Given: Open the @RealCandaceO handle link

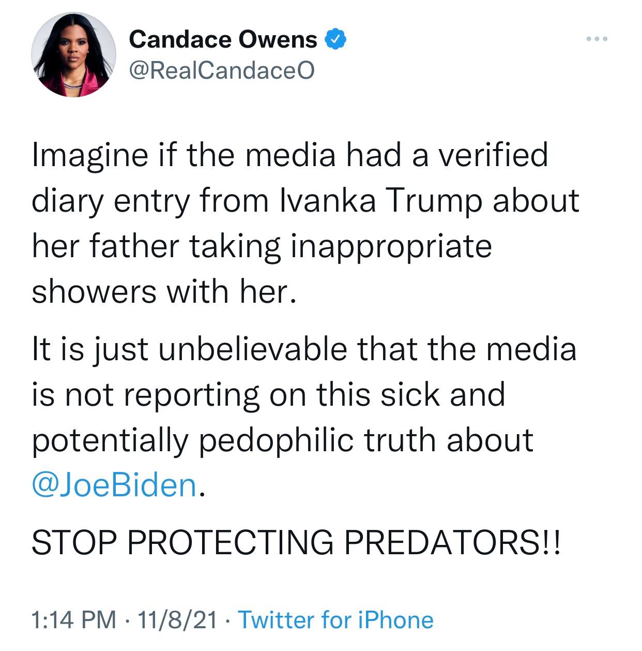Looking at the screenshot, I should pos(221,70).
